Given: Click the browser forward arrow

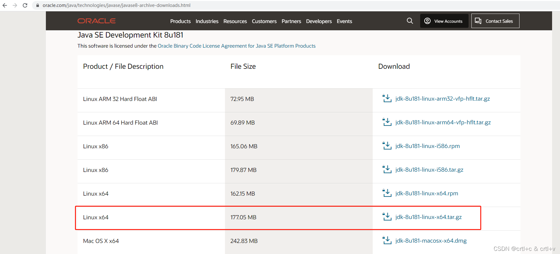Looking at the screenshot, I should point(15,5).
